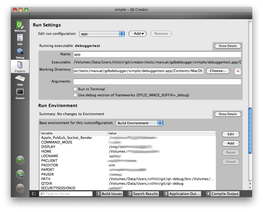The height and width of the screenshot is (212, 263).
Task: Select the QTDIR variable row
Action: pos(128,184)
